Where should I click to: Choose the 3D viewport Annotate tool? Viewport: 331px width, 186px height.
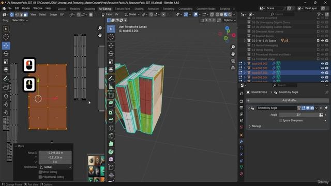point(111,79)
